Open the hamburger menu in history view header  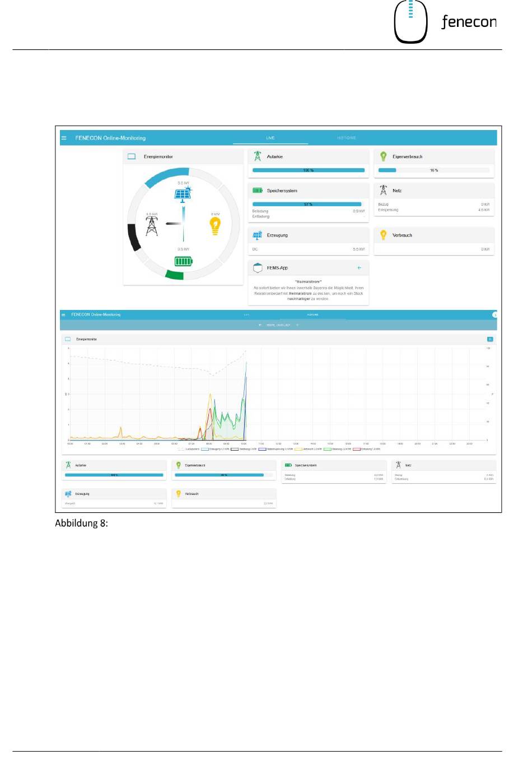click(63, 314)
